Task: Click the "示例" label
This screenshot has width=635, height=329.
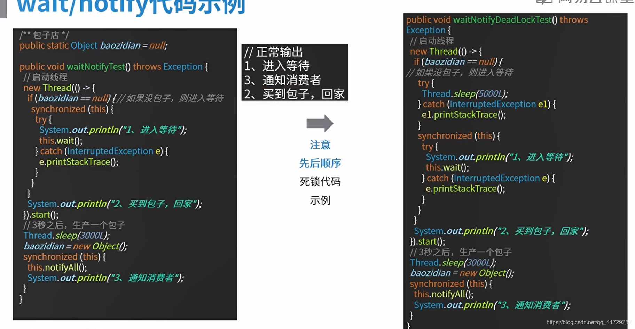Action: point(320,200)
